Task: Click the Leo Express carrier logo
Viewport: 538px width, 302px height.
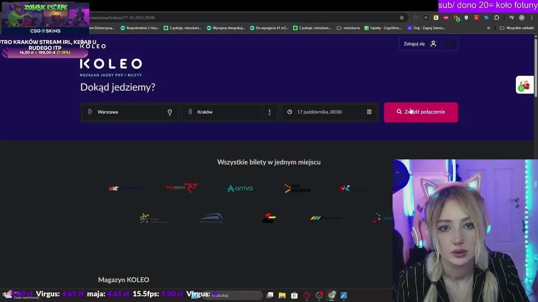Action: [298, 188]
